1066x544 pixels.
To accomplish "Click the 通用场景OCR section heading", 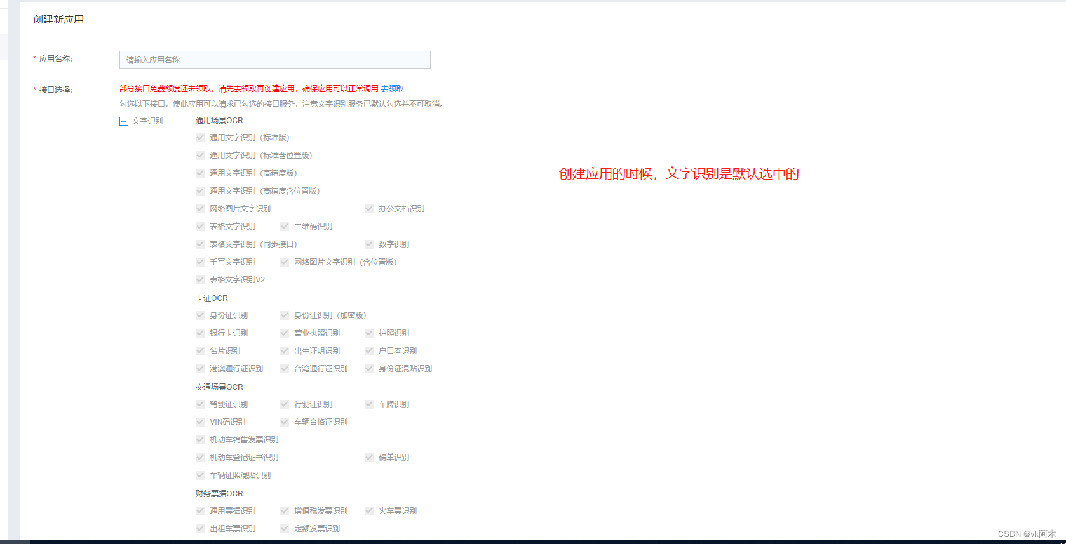I will tap(219, 121).
